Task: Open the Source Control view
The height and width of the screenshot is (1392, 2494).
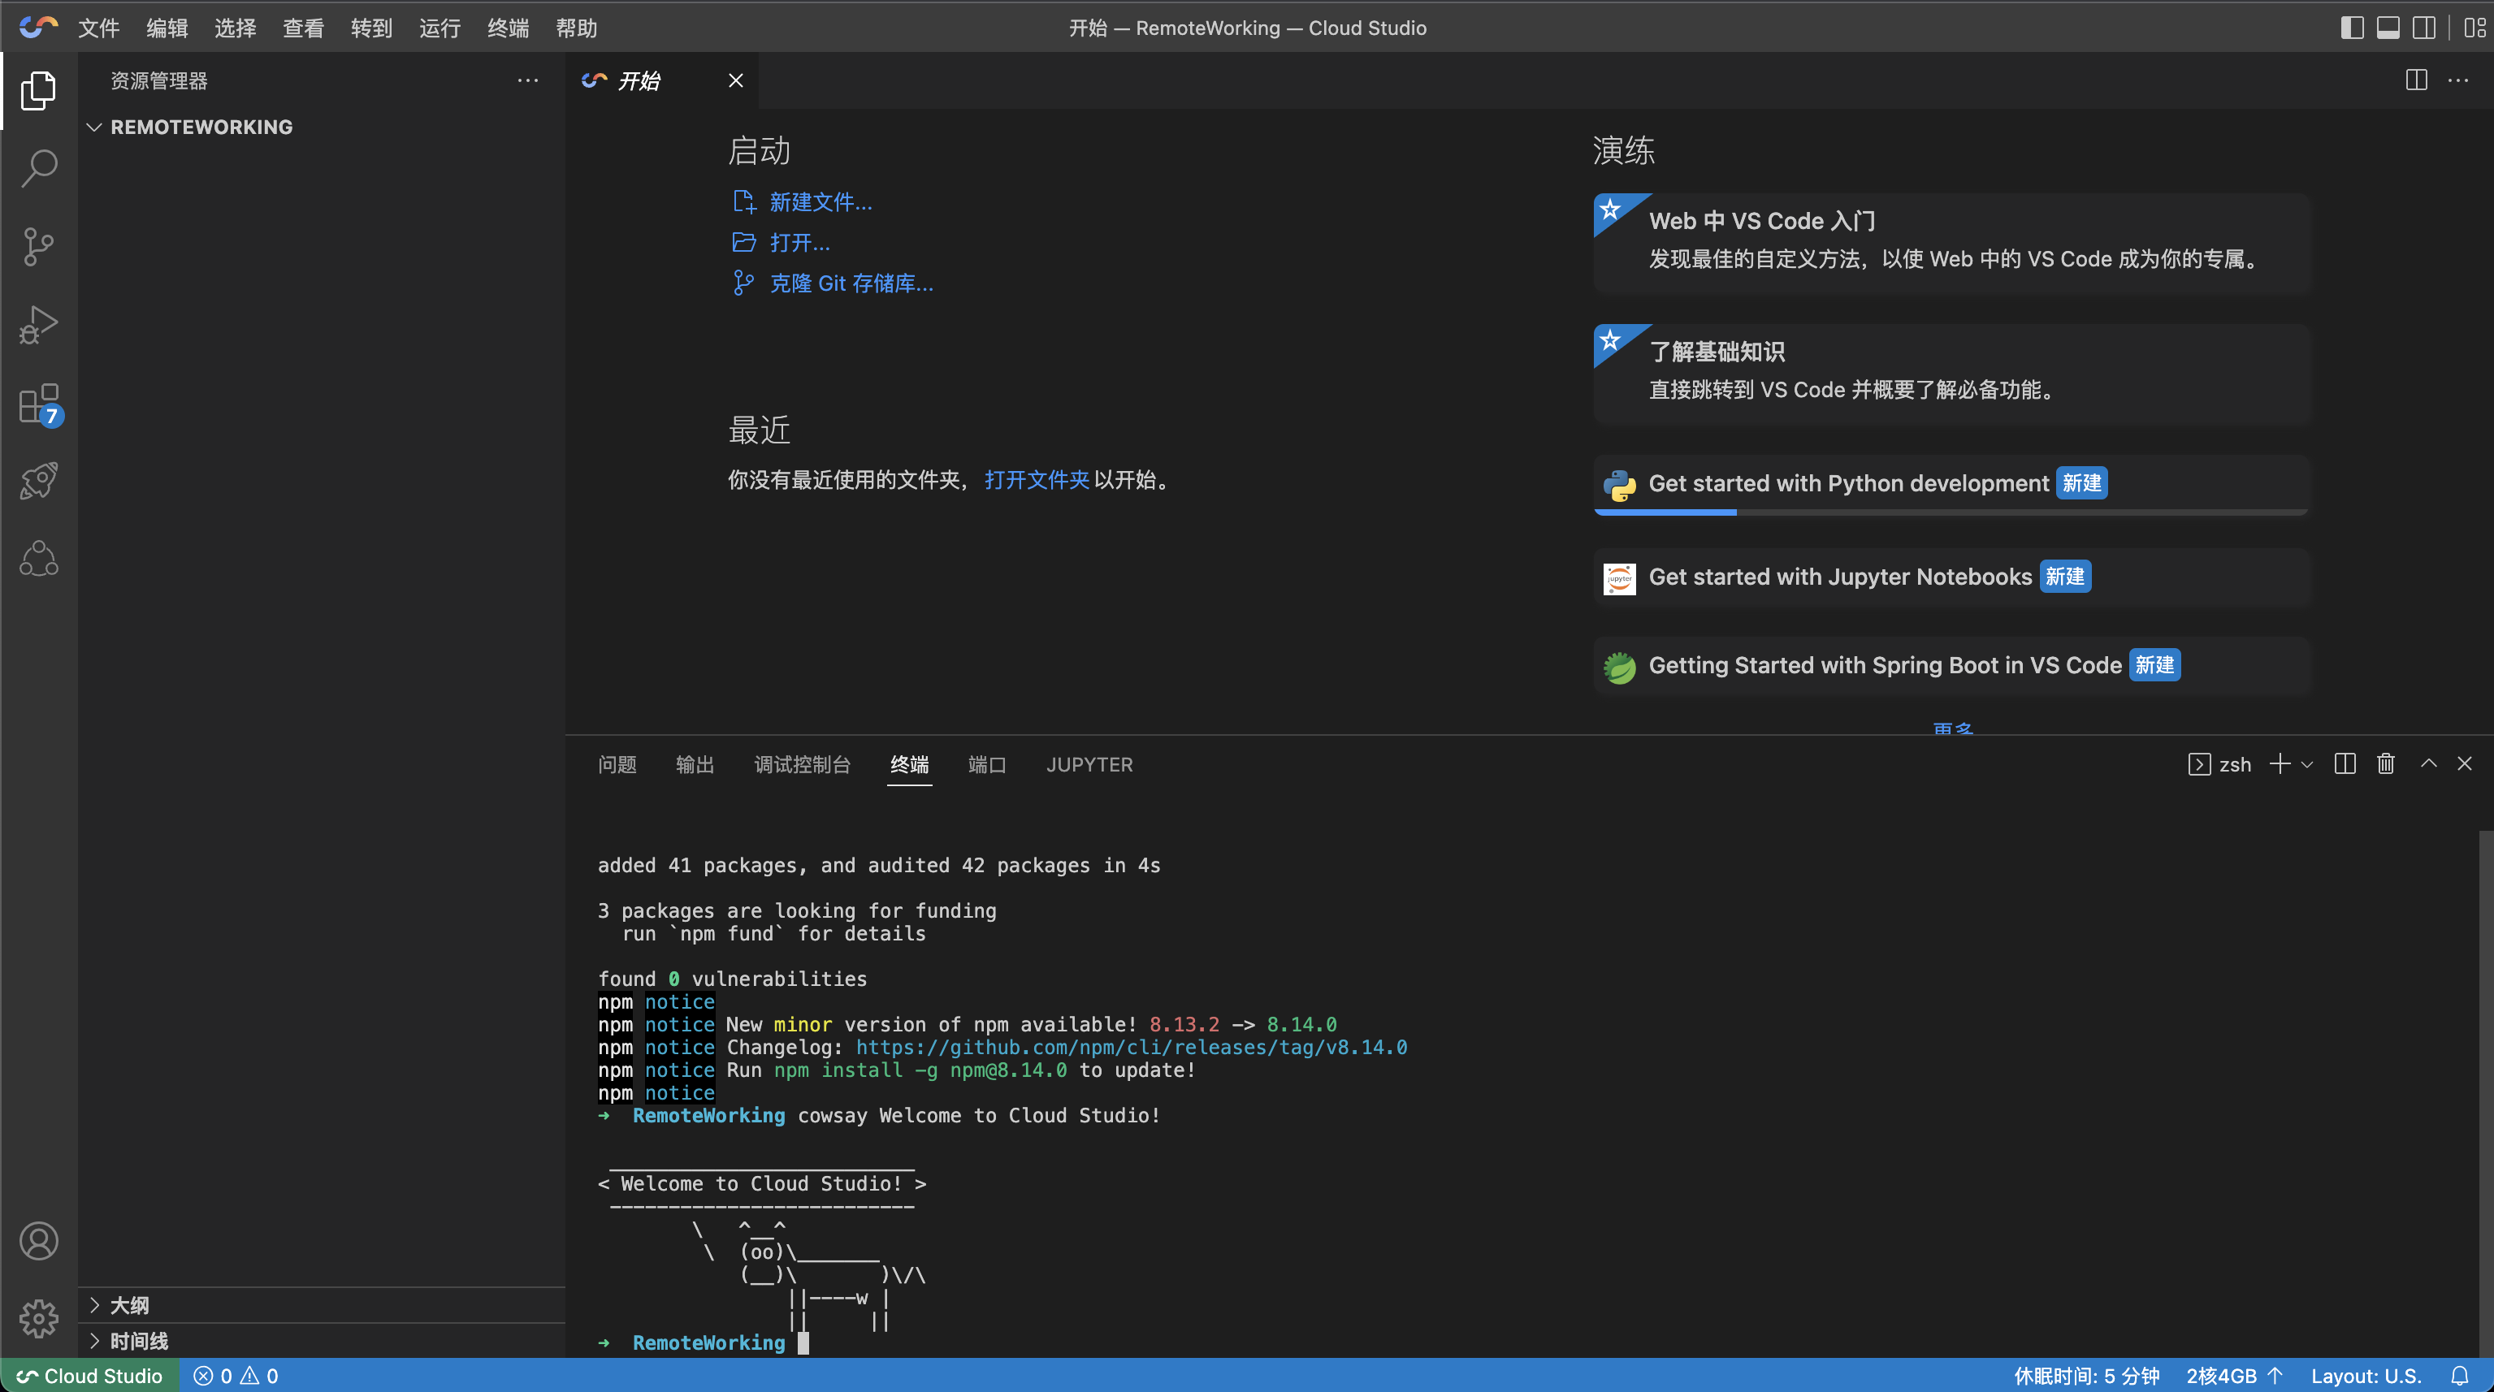Action: [39, 246]
